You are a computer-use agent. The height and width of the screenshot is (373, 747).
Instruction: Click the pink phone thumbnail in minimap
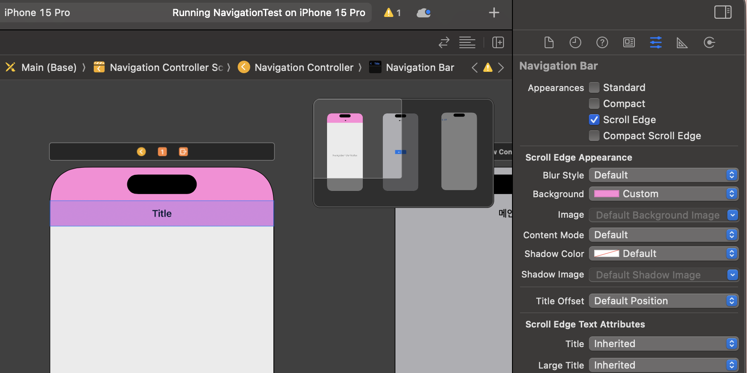pos(345,152)
